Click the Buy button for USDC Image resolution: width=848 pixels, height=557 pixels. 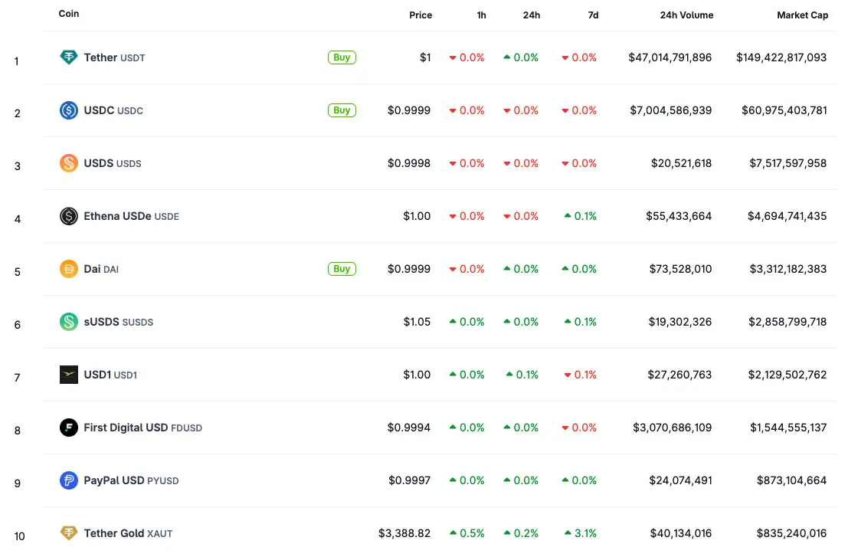342,110
